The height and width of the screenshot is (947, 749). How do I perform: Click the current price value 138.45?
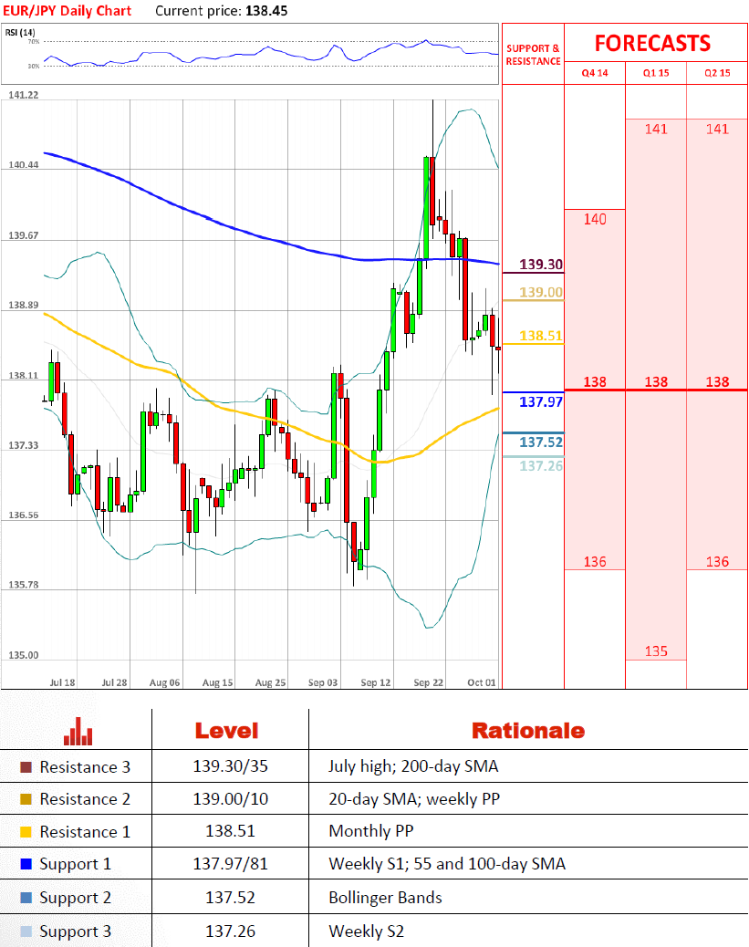click(266, 11)
